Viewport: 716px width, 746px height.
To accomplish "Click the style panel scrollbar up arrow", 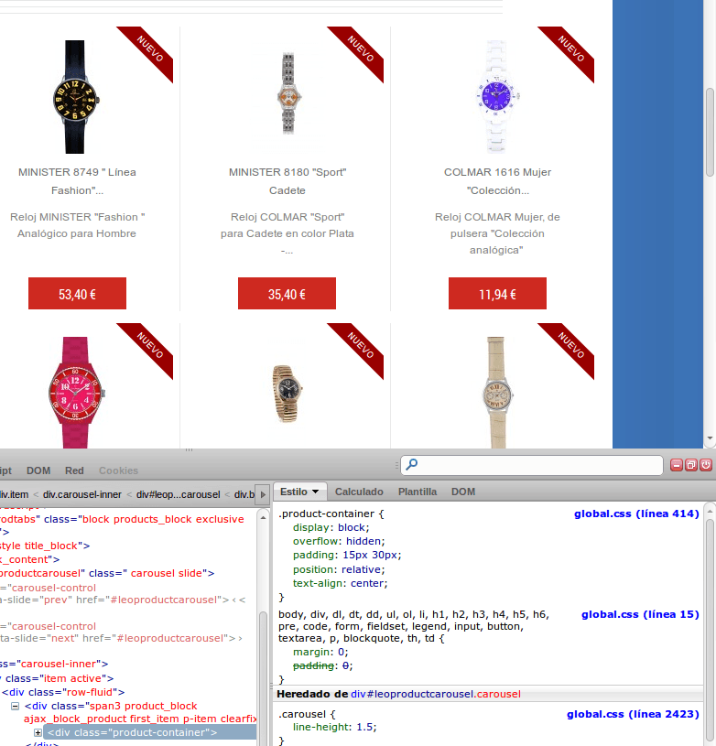I will [x=710, y=511].
